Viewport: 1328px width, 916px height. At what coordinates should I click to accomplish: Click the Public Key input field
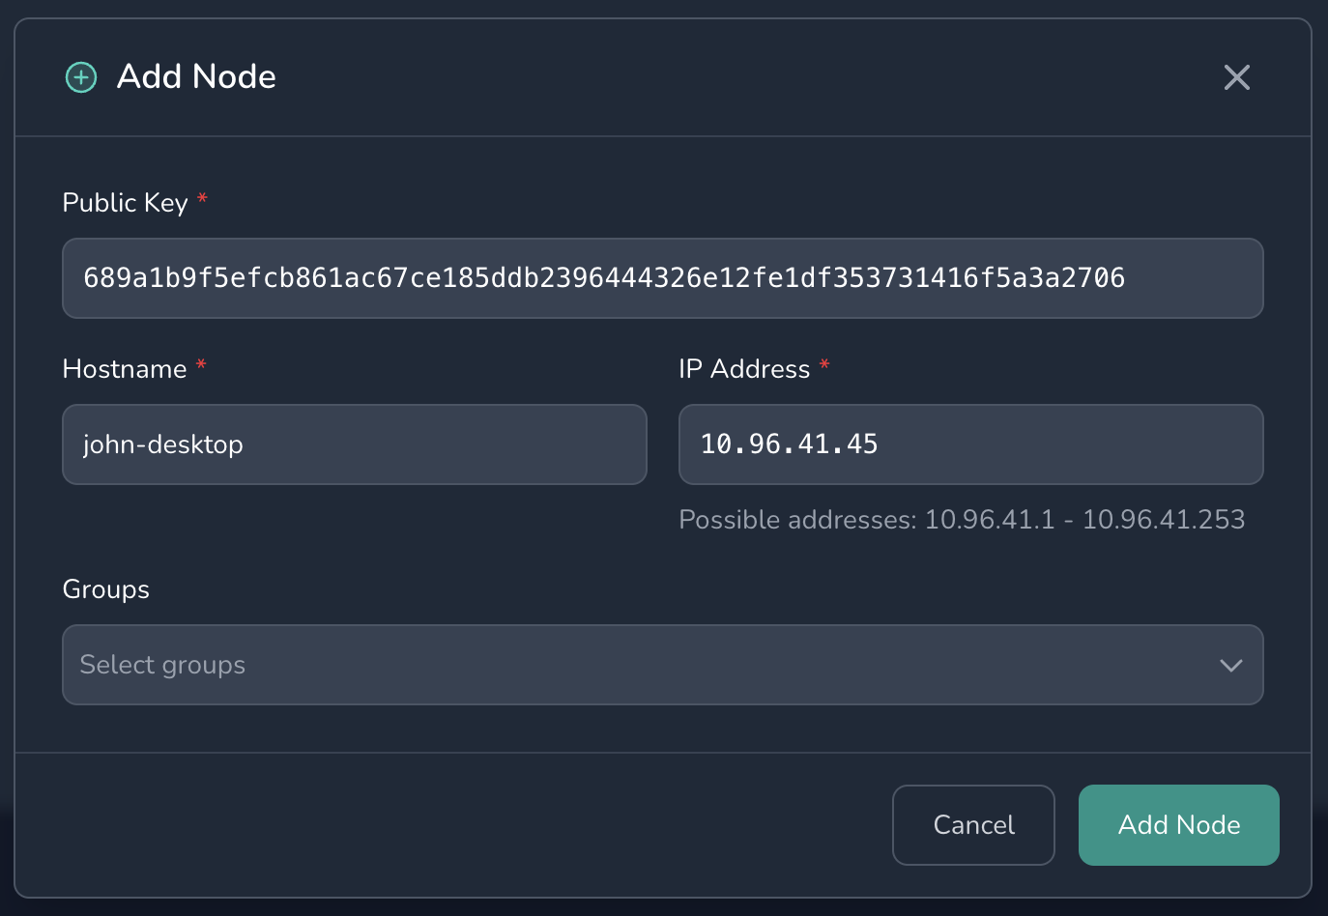[x=662, y=278]
